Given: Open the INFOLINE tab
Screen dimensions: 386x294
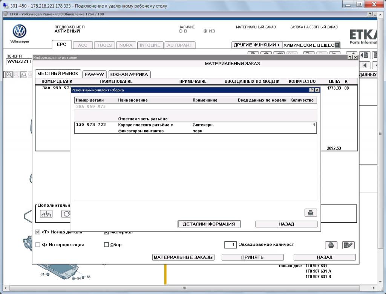Looking at the screenshot, I should pyautogui.click(x=150, y=45).
